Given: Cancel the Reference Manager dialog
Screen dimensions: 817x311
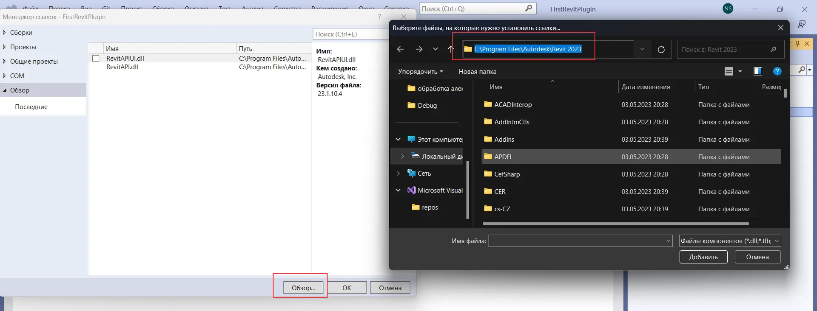Looking at the screenshot, I should 390,288.
